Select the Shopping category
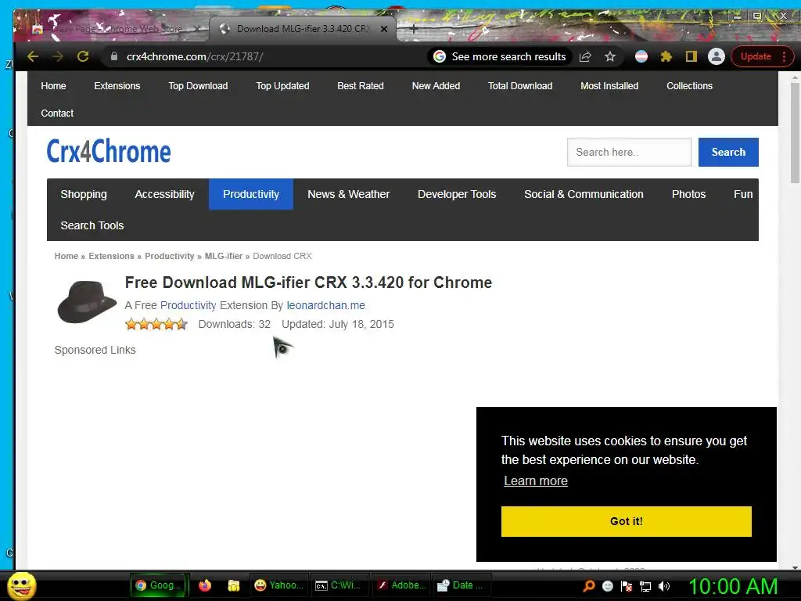Viewport: 801px width, 601px height. (84, 194)
